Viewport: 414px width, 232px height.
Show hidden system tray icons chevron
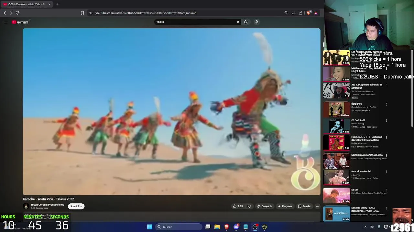pyautogui.click(x=365, y=227)
